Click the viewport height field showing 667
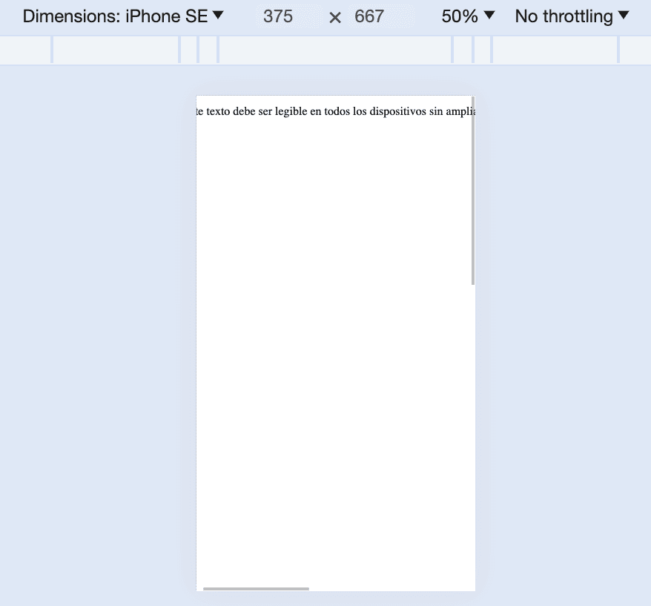This screenshot has height=606, width=651. tap(369, 16)
